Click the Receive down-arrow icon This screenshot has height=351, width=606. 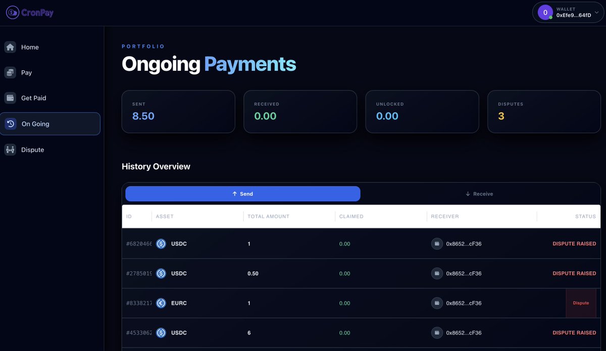click(468, 194)
